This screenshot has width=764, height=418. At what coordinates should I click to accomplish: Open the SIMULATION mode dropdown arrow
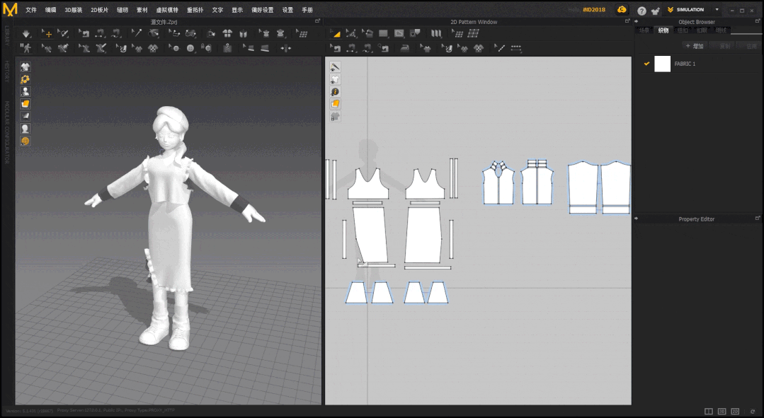coord(717,10)
